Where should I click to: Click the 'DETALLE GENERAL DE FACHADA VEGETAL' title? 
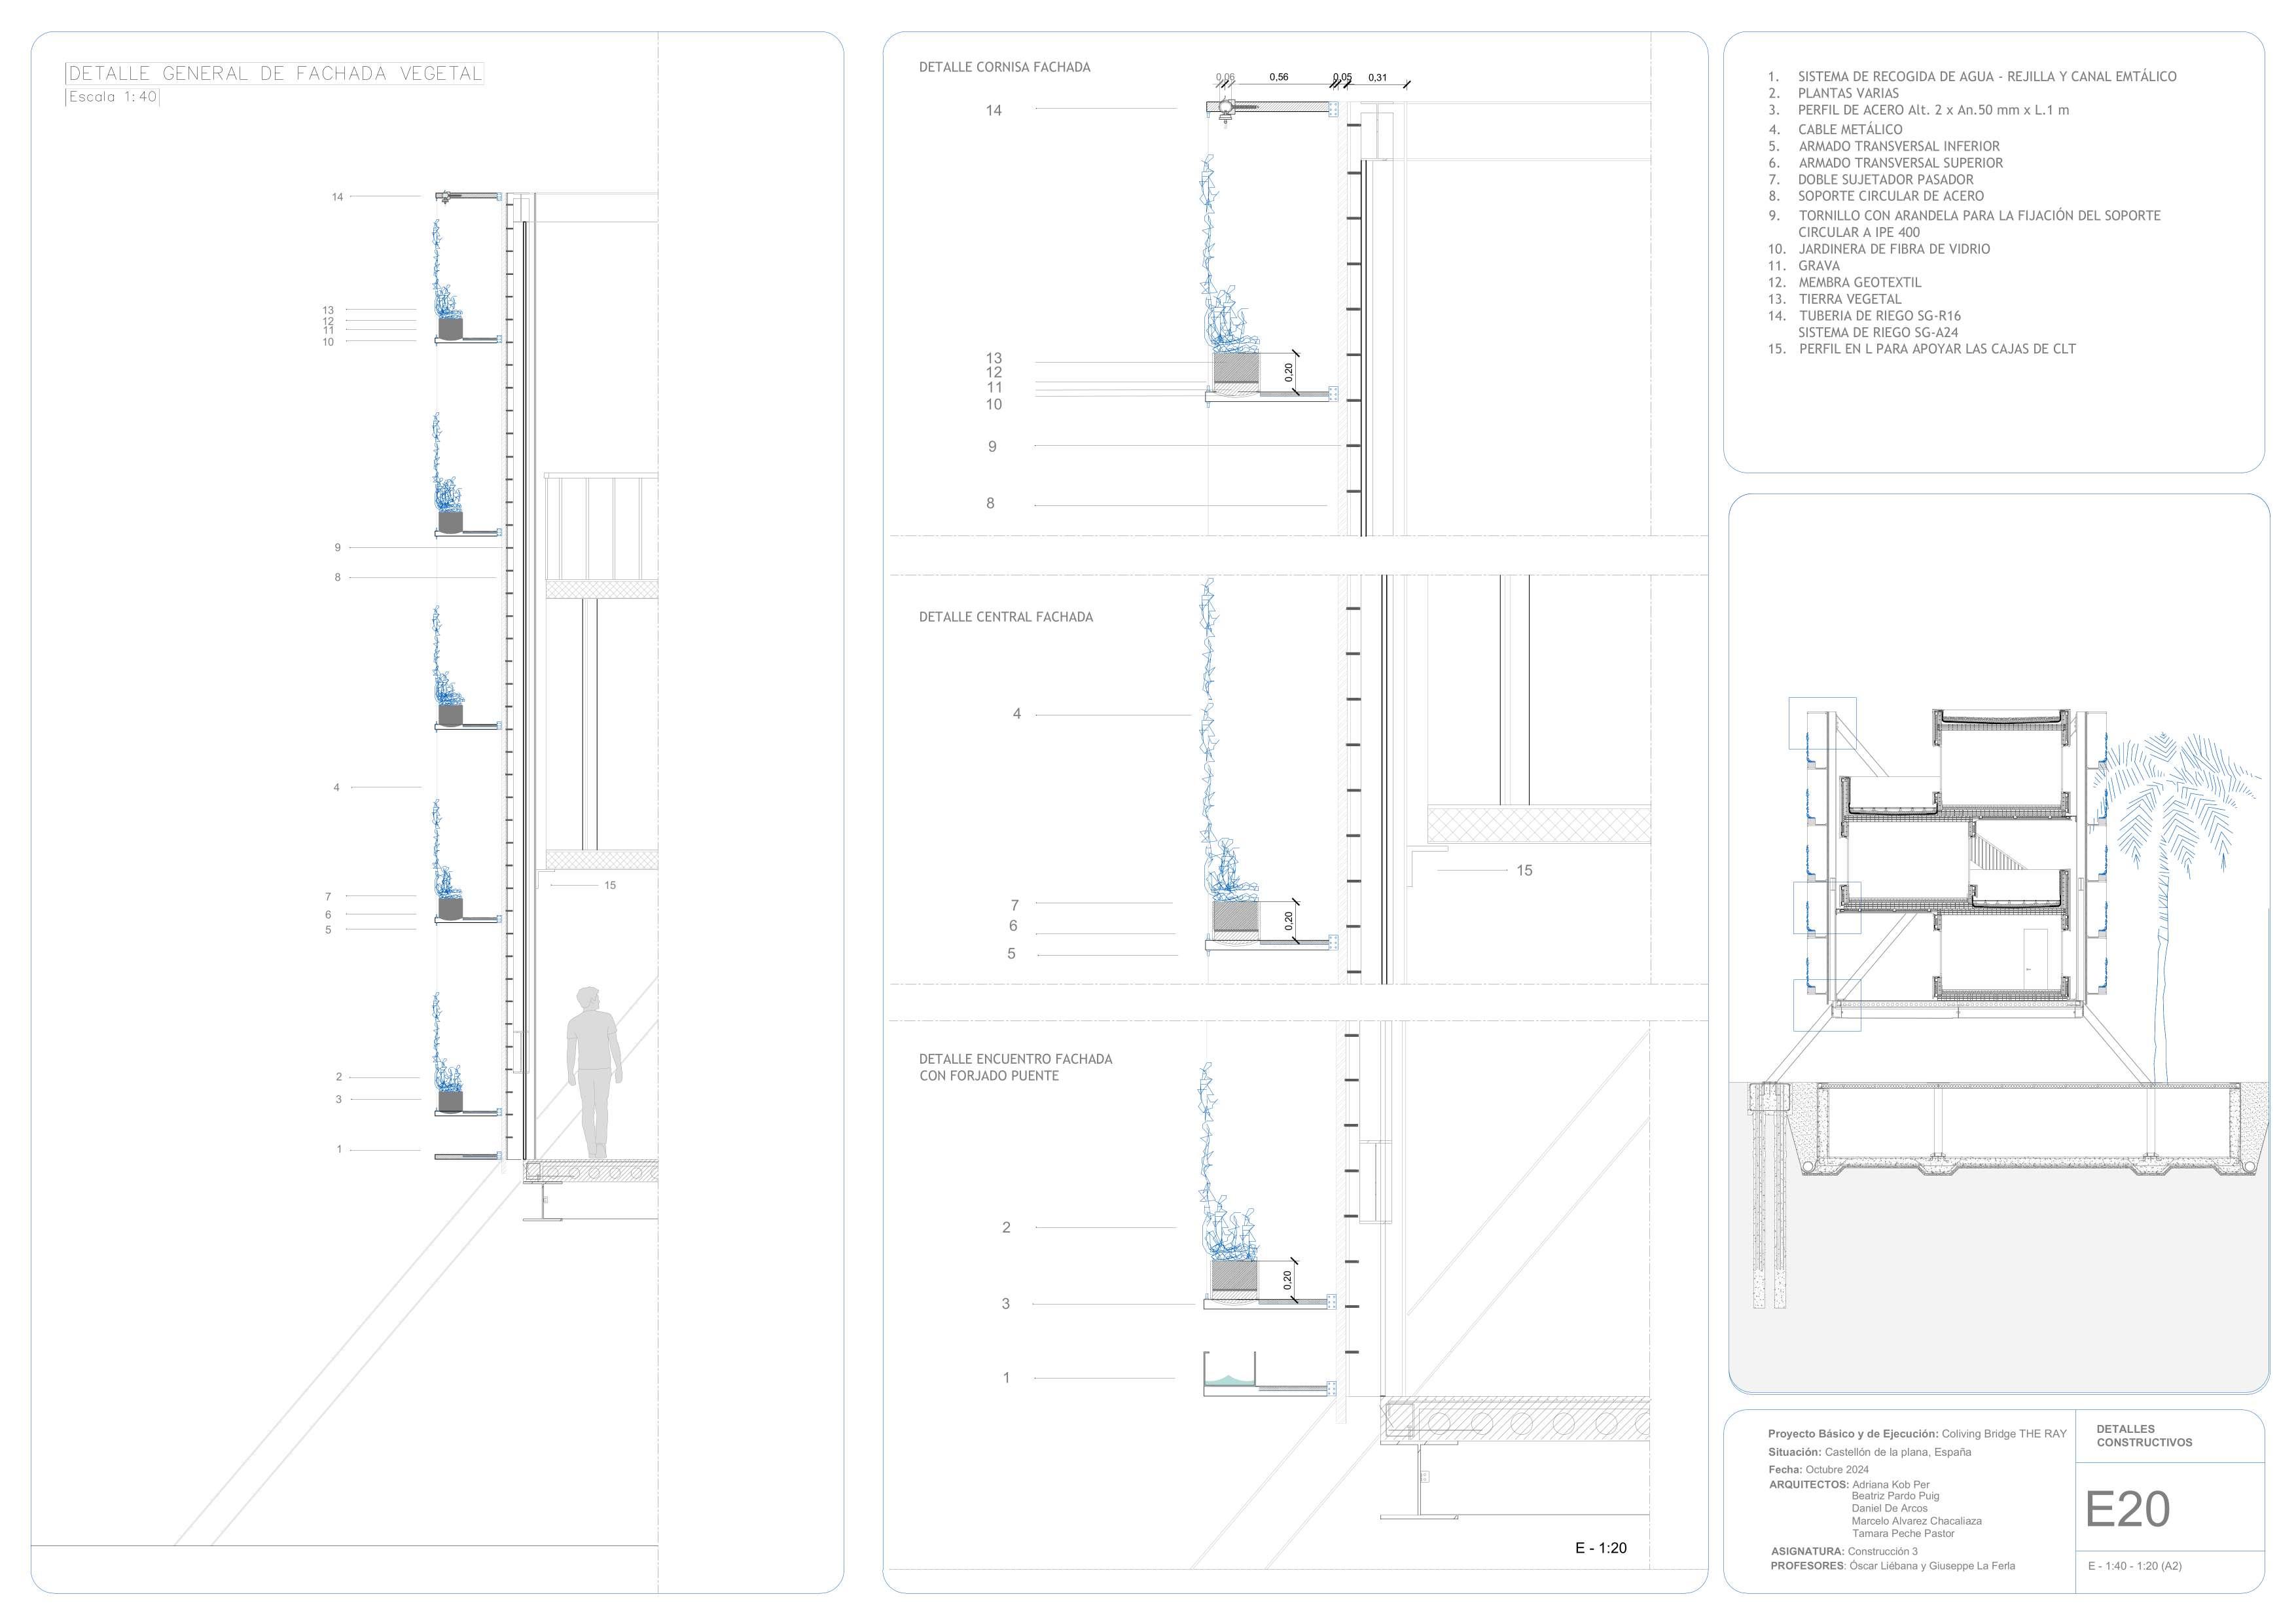pos(275,73)
